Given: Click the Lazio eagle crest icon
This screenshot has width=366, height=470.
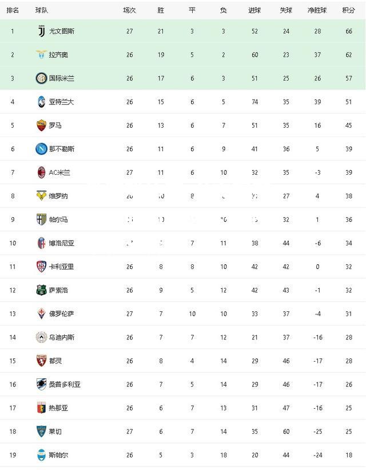Looking at the screenshot, I should [x=41, y=54].
